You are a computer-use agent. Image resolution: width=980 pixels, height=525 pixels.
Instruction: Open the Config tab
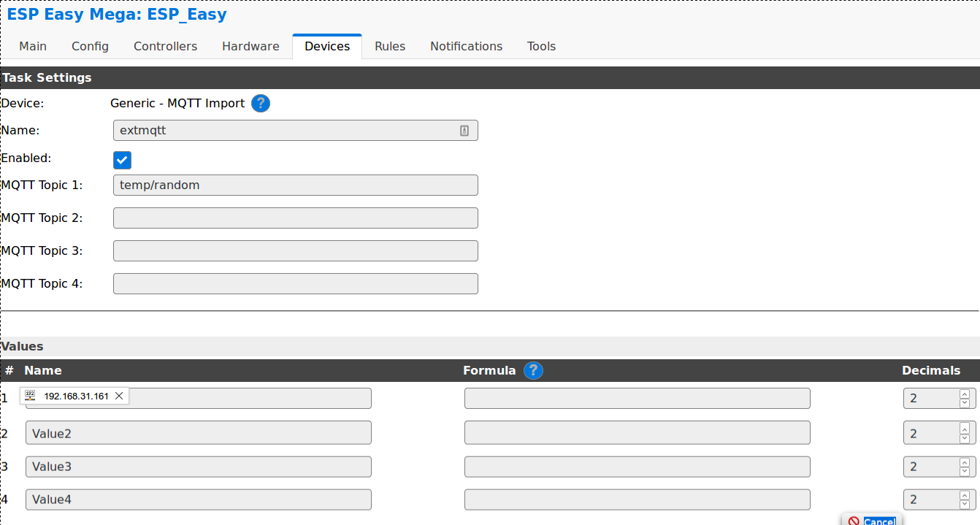click(91, 46)
